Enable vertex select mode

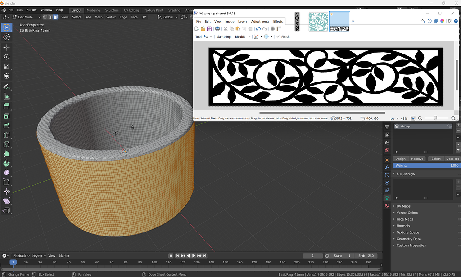tap(45, 17)
